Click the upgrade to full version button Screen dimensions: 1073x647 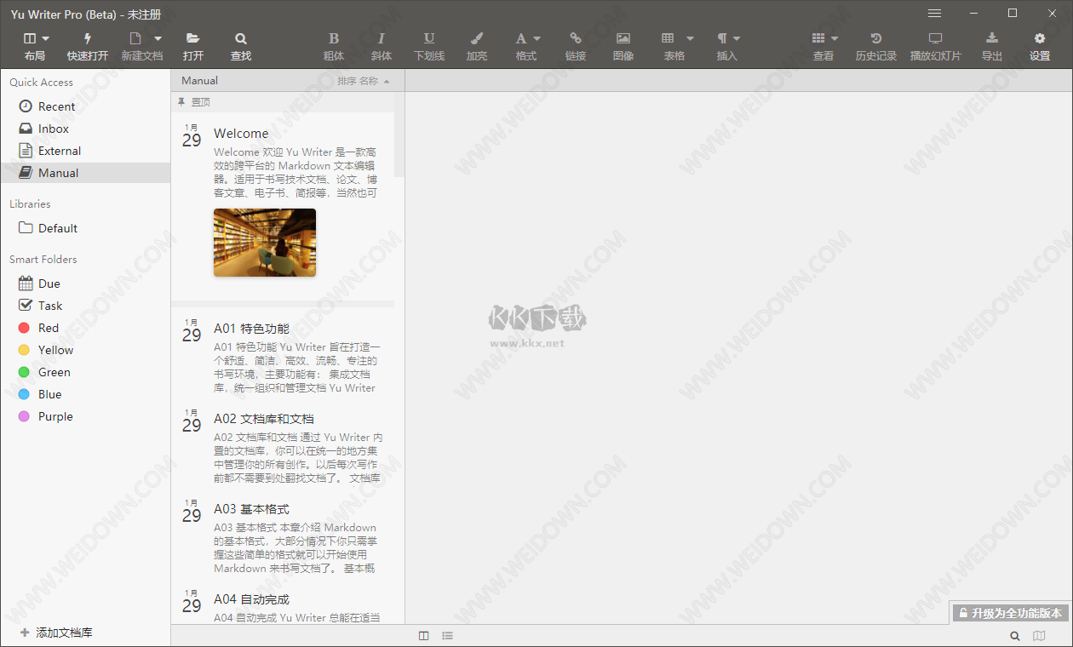click(x=1009, y=612)
